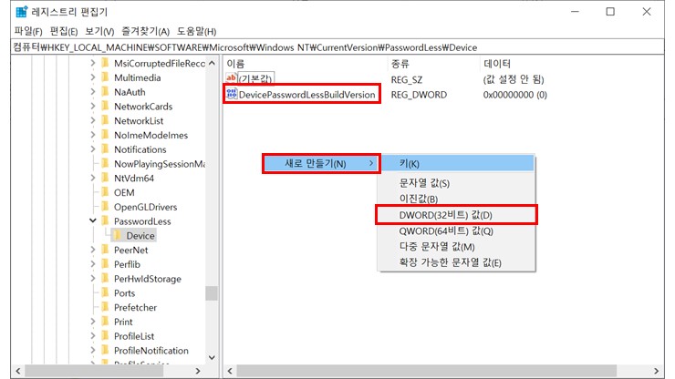Click the PasswordLess folder icon

pos(105,221)
